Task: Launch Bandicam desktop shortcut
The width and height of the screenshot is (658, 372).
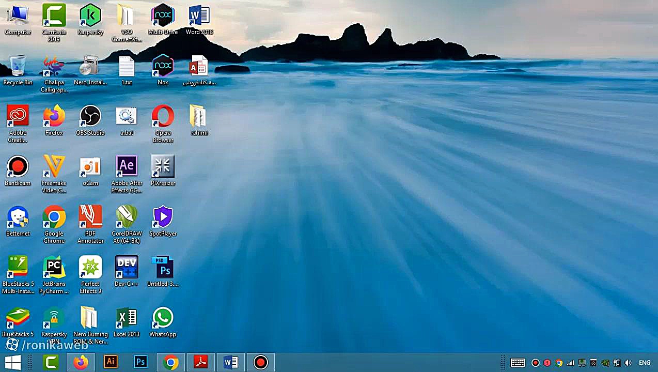Action: click(18, 171)
